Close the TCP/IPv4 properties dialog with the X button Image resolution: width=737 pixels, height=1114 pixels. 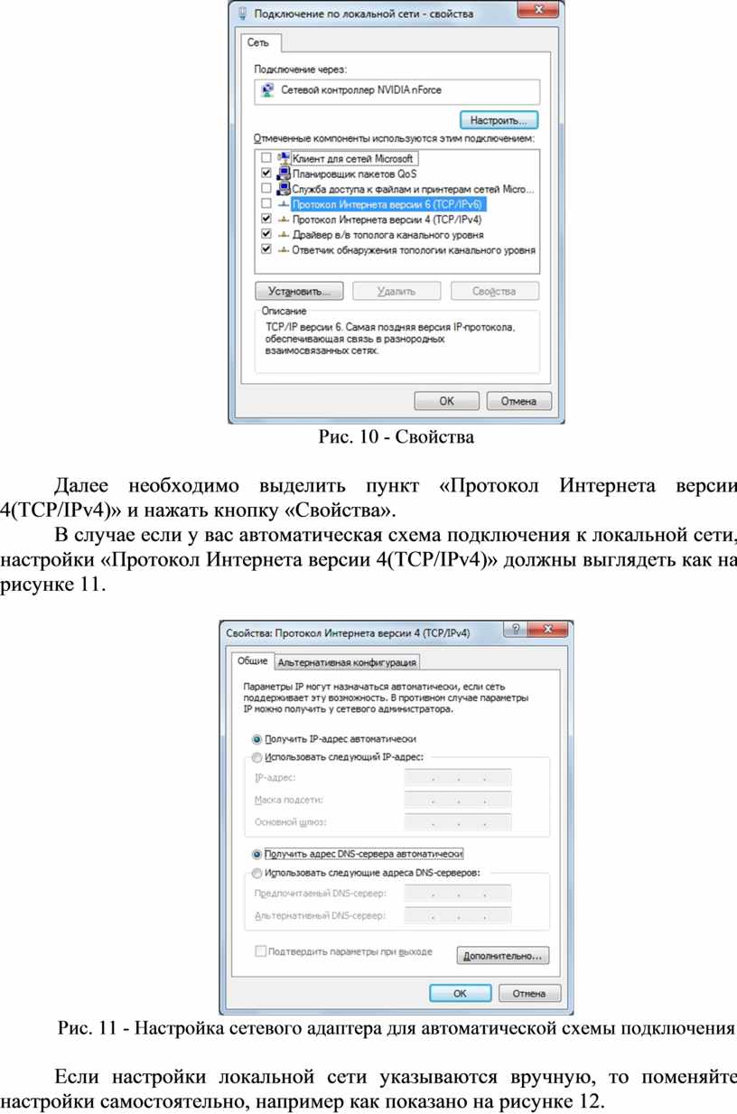(x=547, y=632)
